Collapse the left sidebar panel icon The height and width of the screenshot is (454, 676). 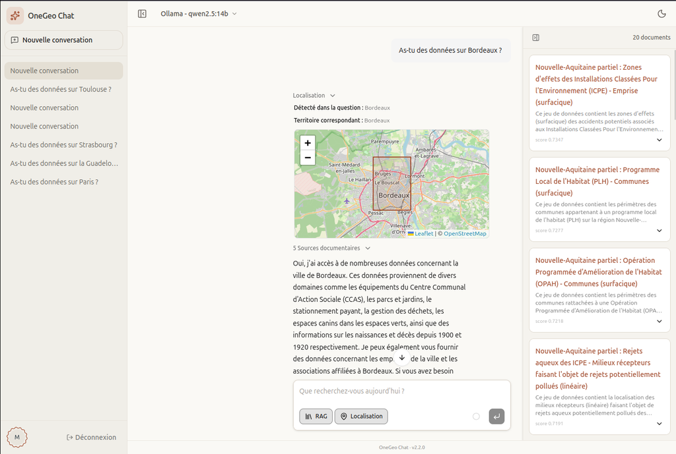point(142,14)
